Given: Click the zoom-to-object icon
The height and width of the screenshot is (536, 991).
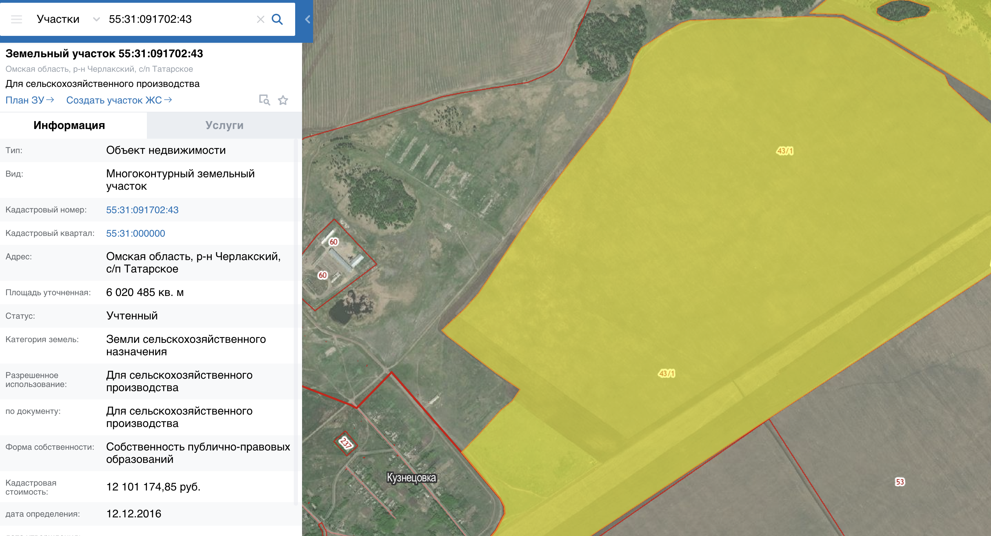Looking at the screenshot, I should 264,100.
